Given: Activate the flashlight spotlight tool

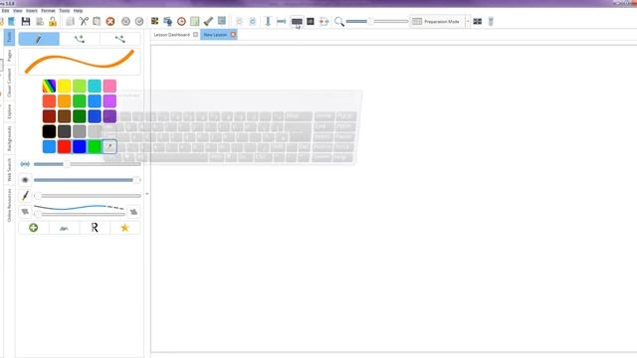Looking at the screenshot, I should tap(208, 21).
